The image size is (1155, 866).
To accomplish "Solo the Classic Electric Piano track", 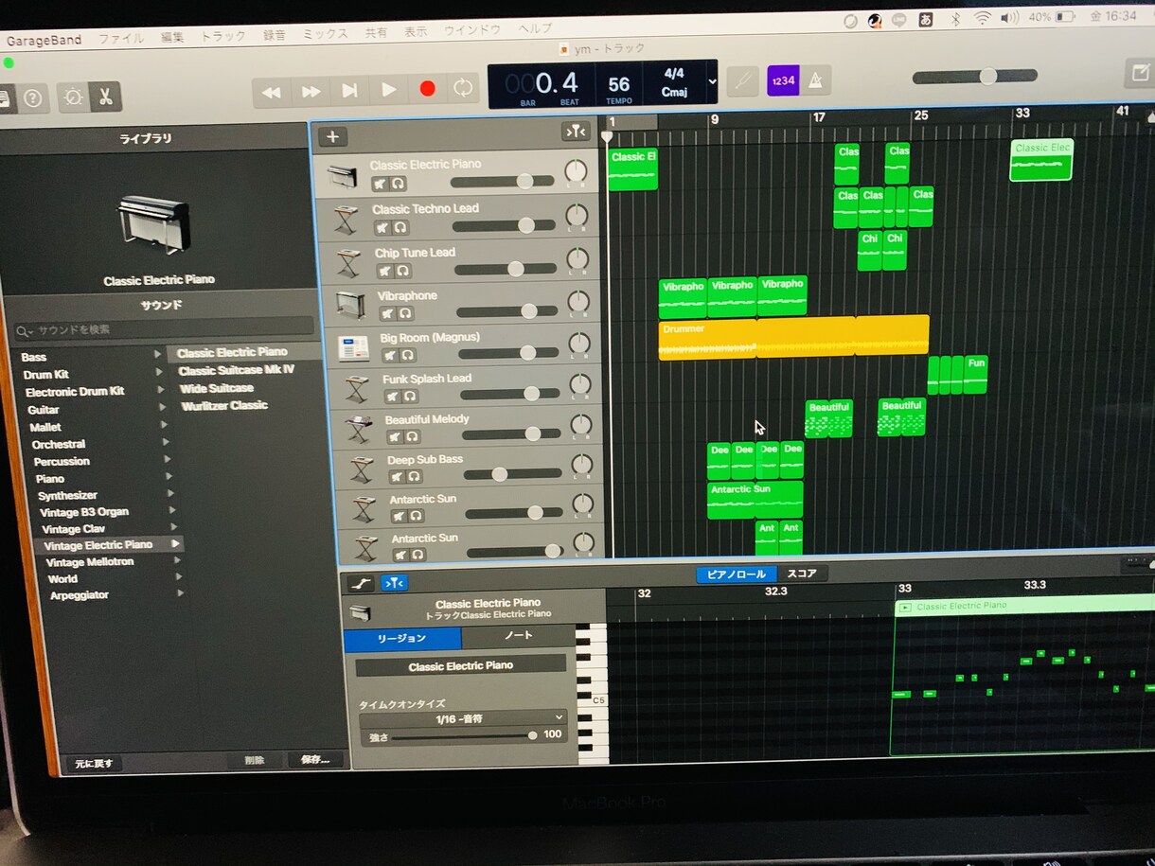I will coord(398,184).
